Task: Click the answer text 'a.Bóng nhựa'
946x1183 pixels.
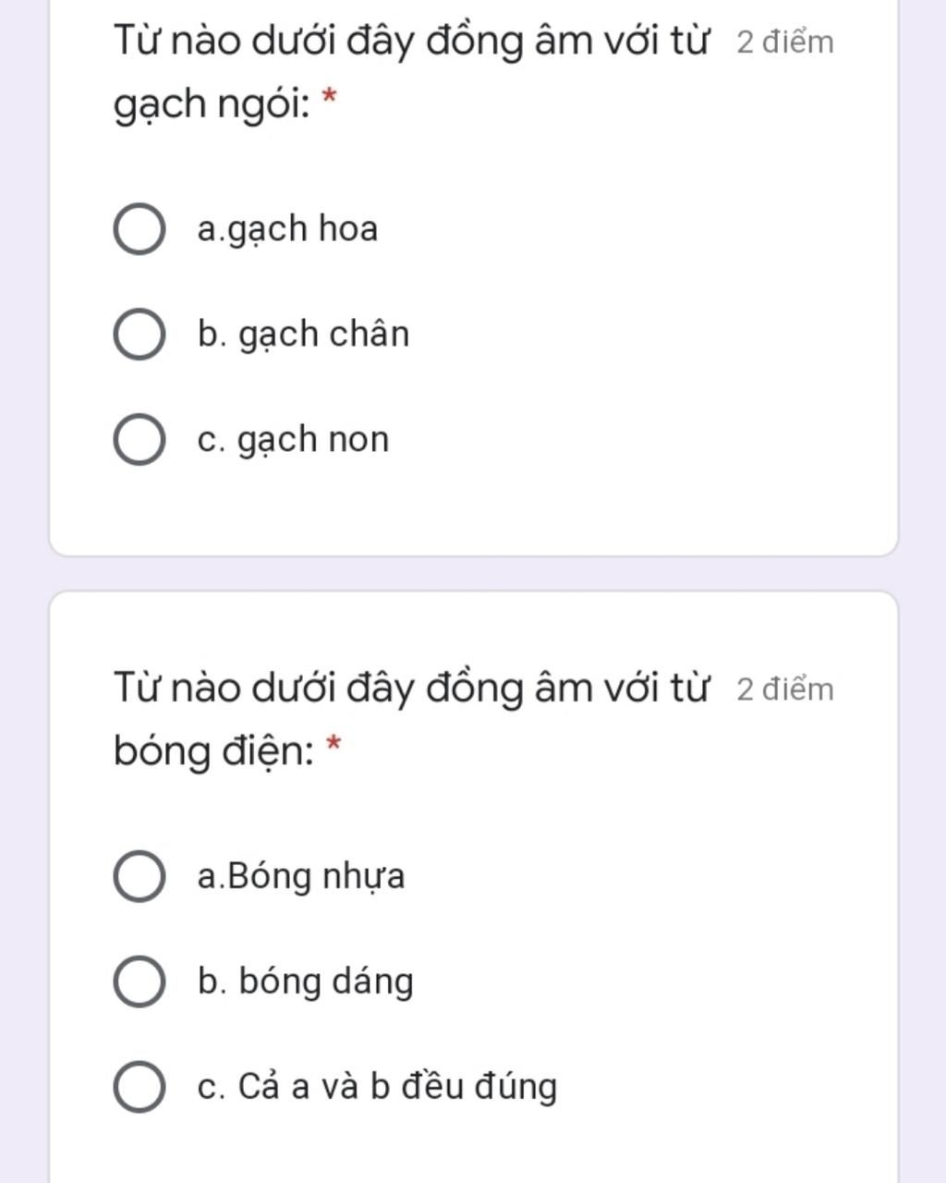Action: coord(301,876)
